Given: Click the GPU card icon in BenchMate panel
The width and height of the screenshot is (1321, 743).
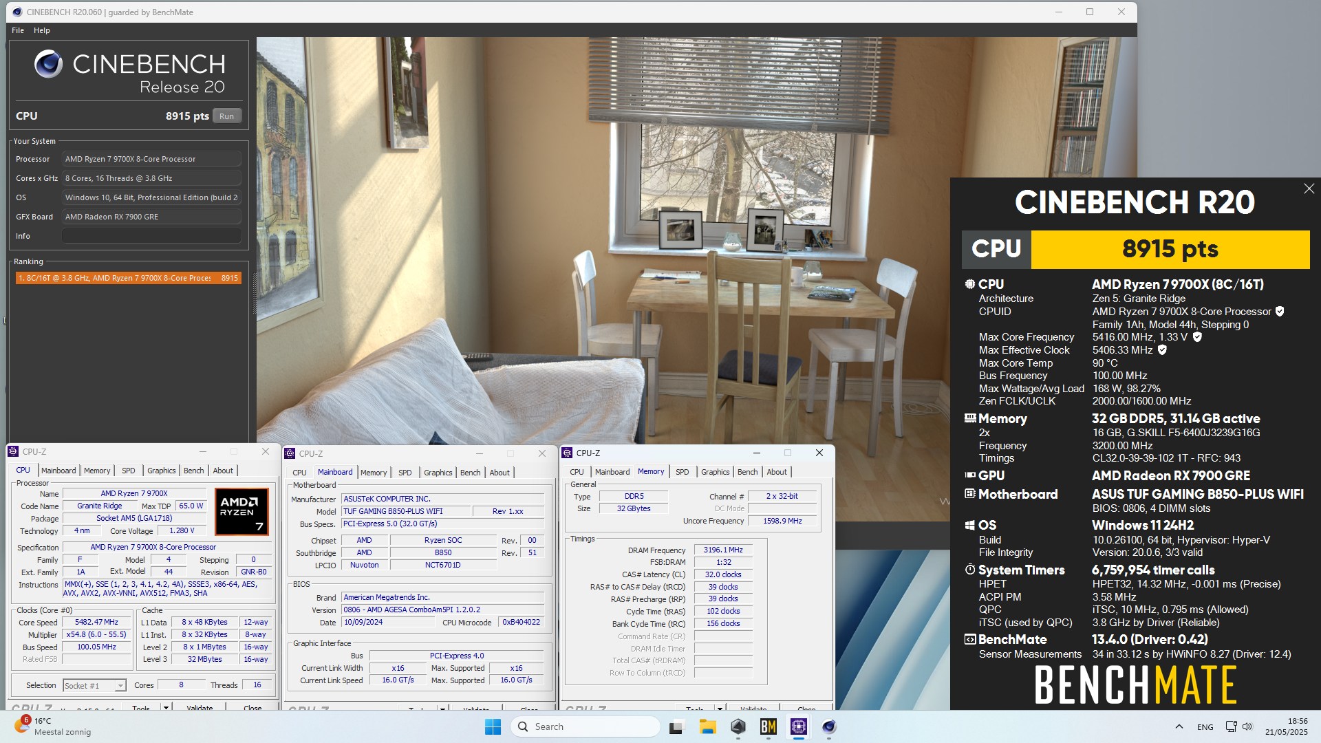Looking at the screenshot, I should coord(970,475).
